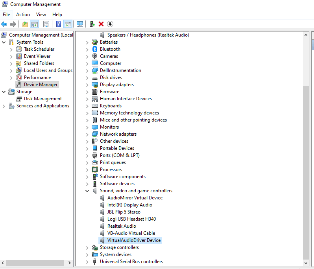Expand the Disk drives category
Image resolution: width=314 pixels, height=269 pixels.
[87, 77]
